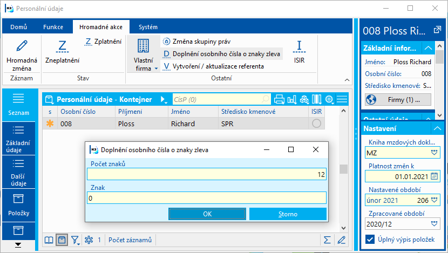Open Firmy (1) button
The height and width of the screenshot is (253, 448).
tap(398, 100)
